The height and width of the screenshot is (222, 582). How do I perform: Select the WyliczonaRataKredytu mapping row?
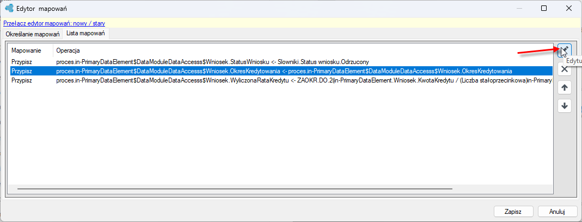pyautogui.click(x=281, y=79)
